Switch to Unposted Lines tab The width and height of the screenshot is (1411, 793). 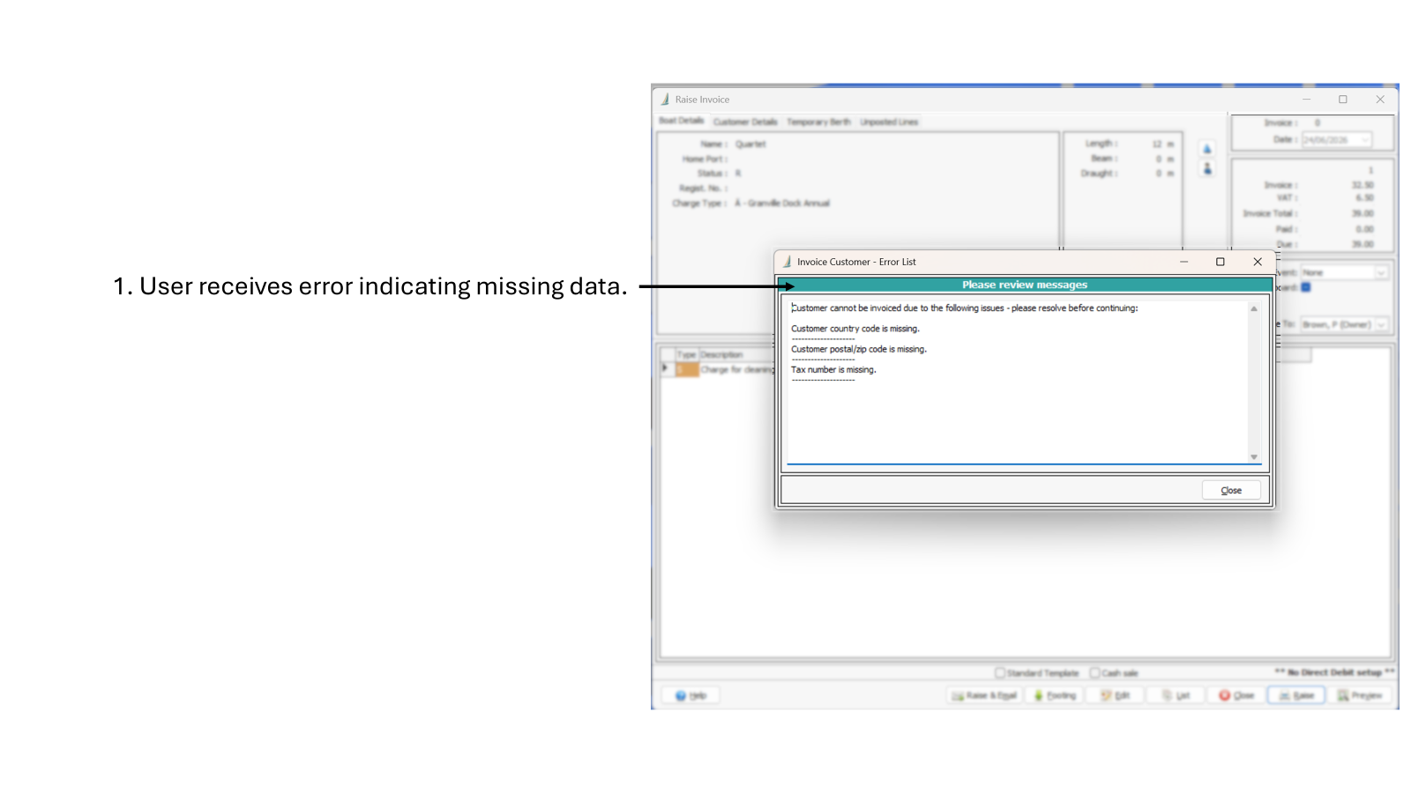point(889,122)
